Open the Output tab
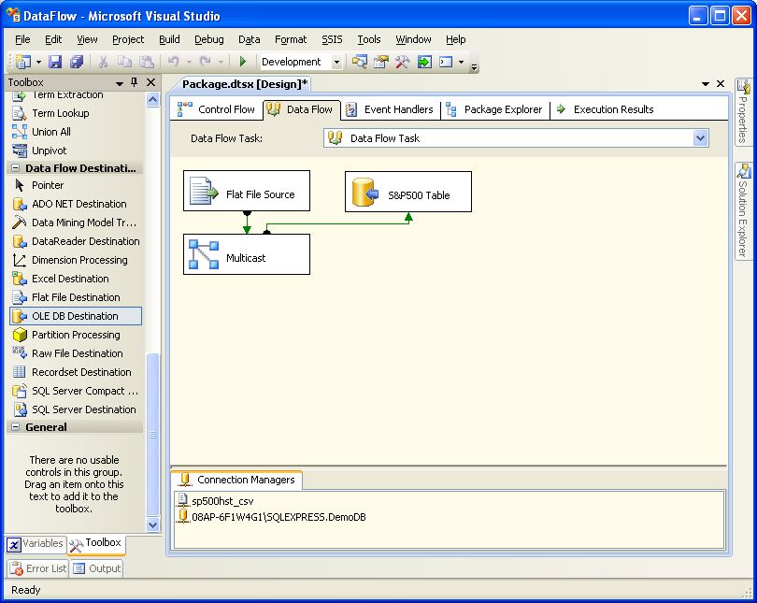The image size is (757, 603). [x=97, y=568]
